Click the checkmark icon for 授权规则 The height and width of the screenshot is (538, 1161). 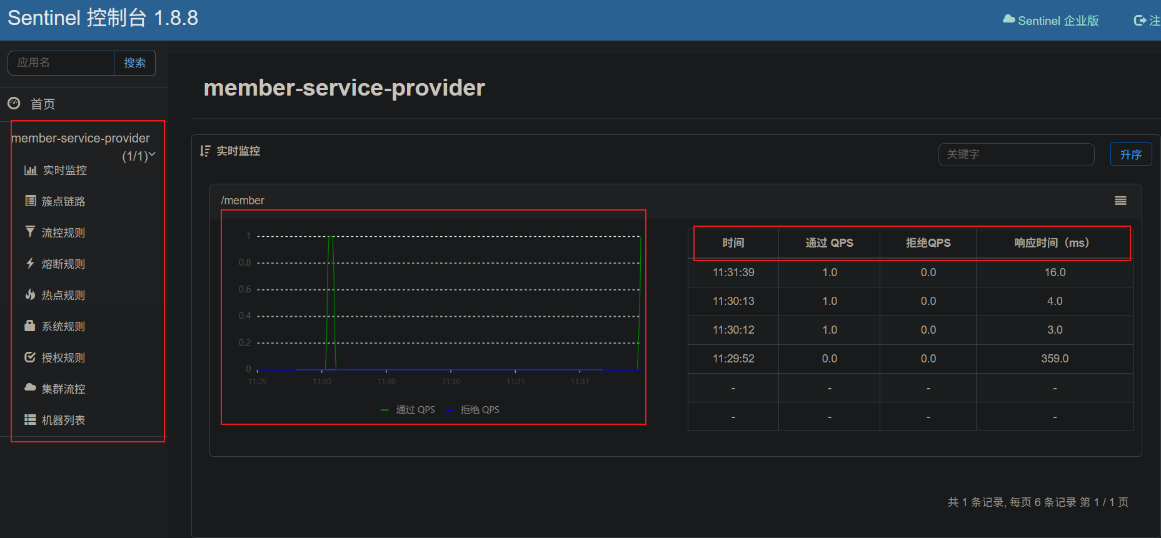click(x=30, y=357)
